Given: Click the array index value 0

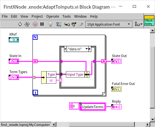Looking at the screenshot, I should 76,106.
